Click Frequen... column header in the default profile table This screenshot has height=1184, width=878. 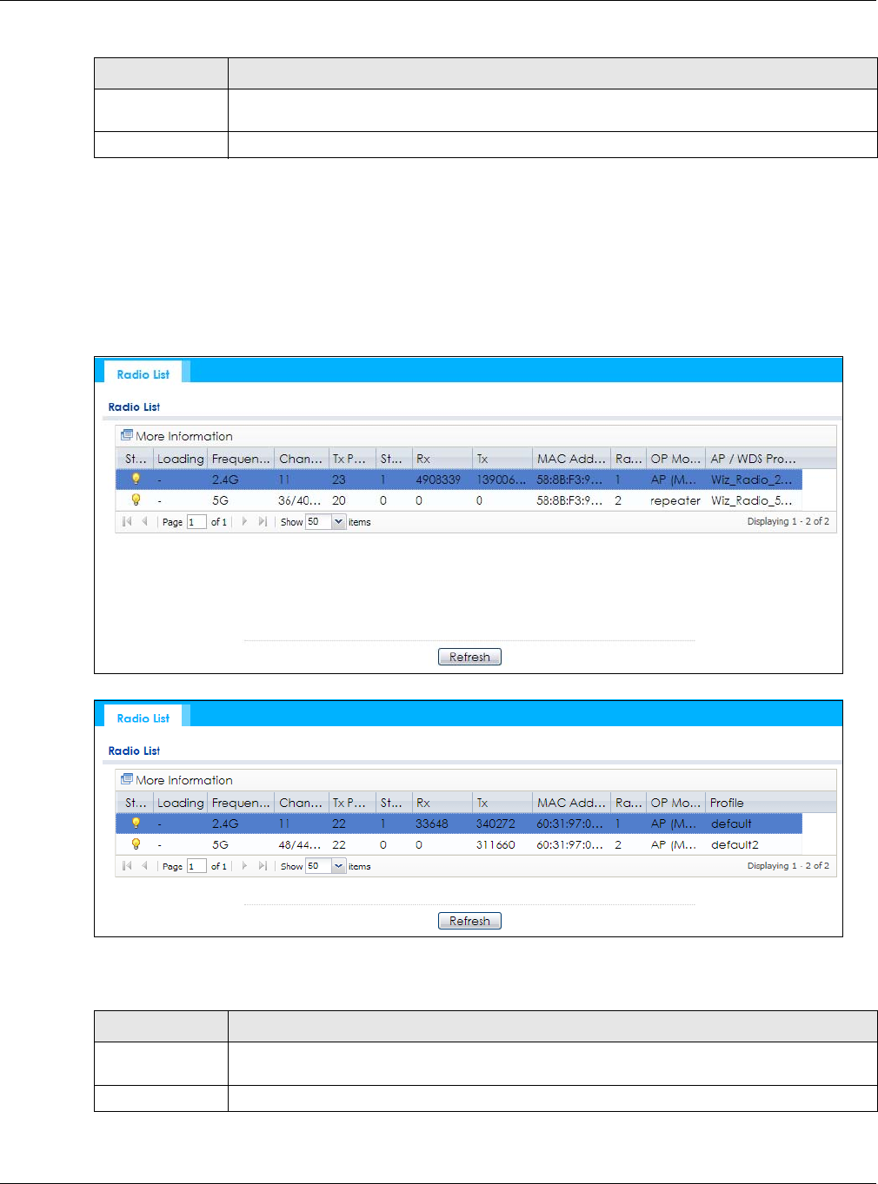(x=241, y=803)
